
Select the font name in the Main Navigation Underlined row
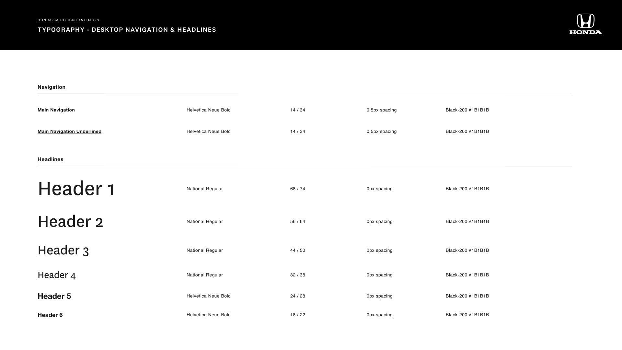(209, 132)
